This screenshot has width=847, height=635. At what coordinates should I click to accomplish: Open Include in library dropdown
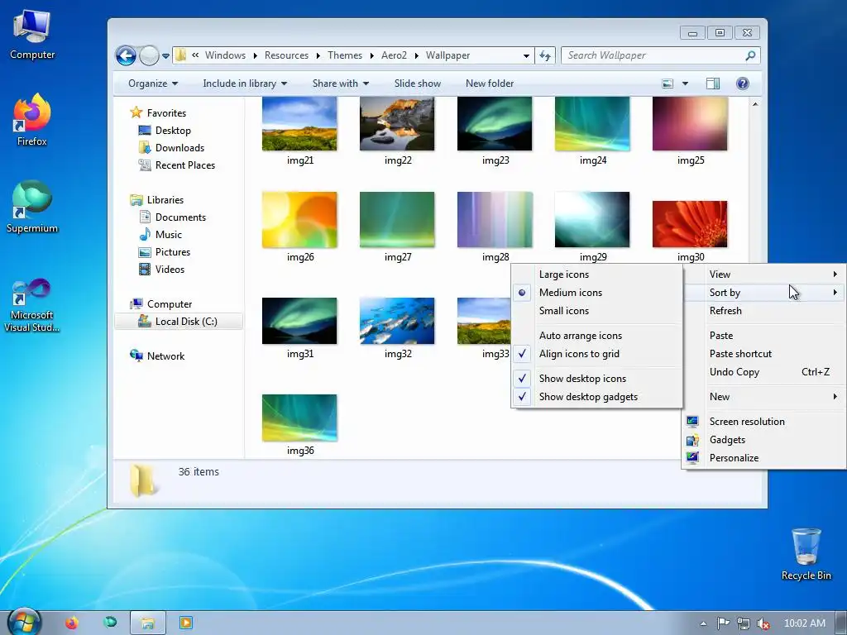(x=245, y=84)
